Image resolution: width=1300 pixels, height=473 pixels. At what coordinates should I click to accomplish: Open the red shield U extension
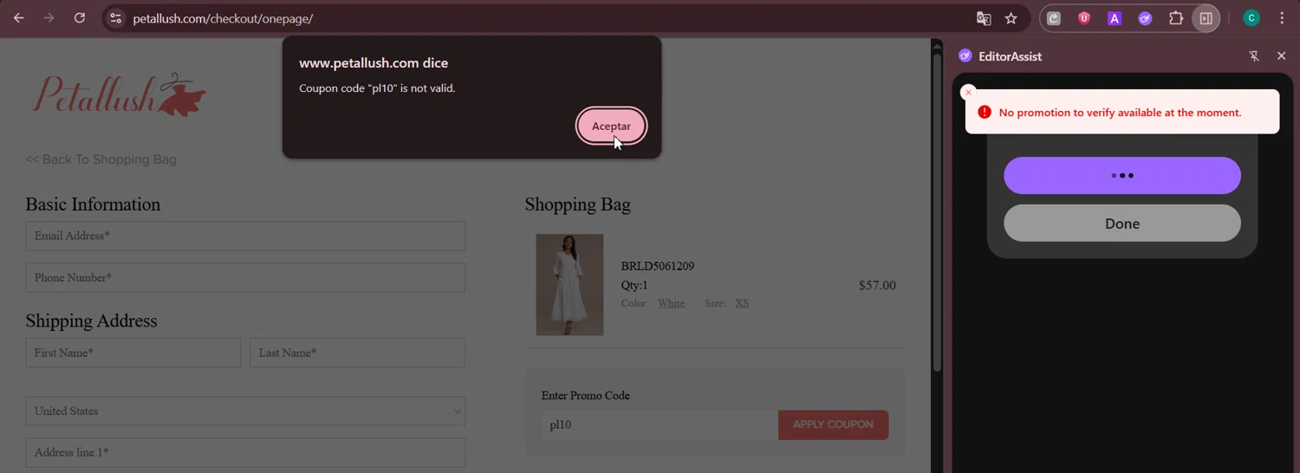click(x=1083, y=18)
